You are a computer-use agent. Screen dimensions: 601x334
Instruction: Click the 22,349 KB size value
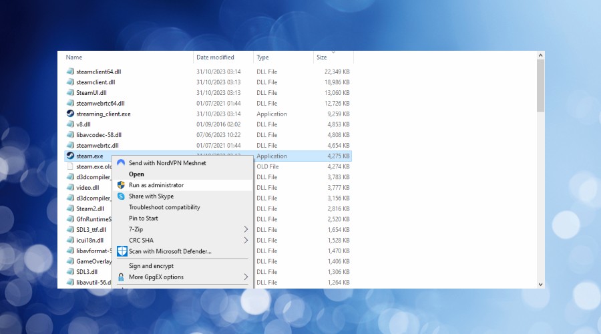[337, 71]
